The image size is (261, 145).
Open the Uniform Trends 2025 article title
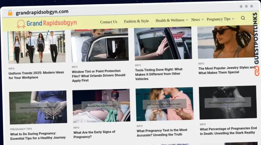coord(36,75)
